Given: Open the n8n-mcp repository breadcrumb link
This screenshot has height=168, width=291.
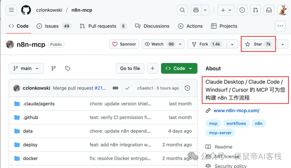Looking at the screenshot, I should (82, 10).
